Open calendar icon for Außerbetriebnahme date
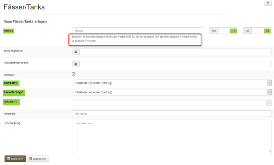 pyautogui.click(x=76, y=64)
